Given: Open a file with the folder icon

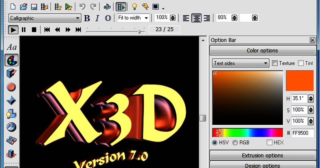Looking at the screenshot, I should 24,7.
